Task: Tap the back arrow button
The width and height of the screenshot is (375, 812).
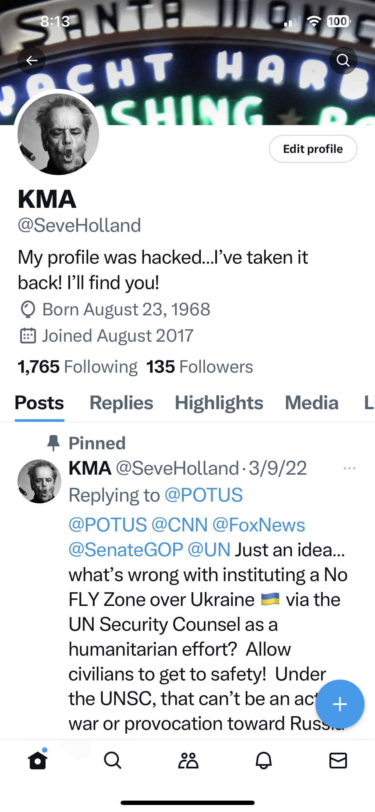Action: coord(32,60)
